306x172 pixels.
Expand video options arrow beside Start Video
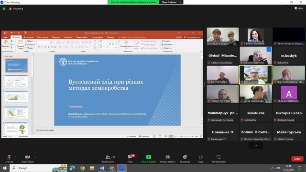tap(35, 157)
